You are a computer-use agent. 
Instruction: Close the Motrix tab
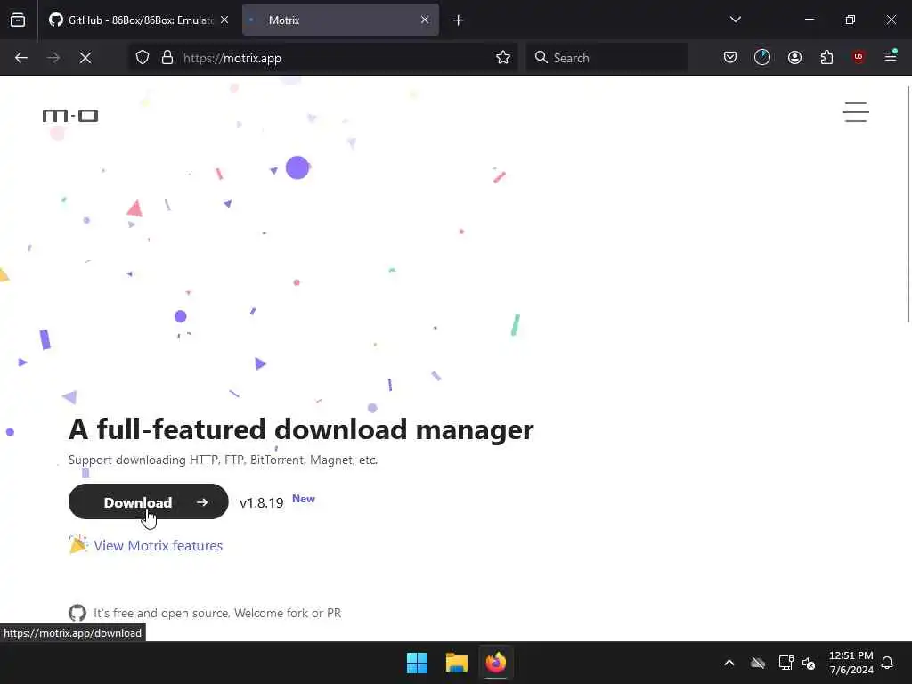(x=425, y=20)
